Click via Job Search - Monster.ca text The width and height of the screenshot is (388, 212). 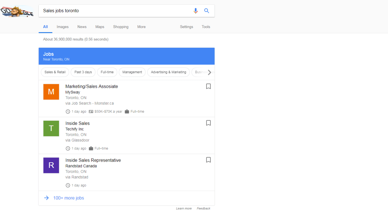(x=90, y=103)
